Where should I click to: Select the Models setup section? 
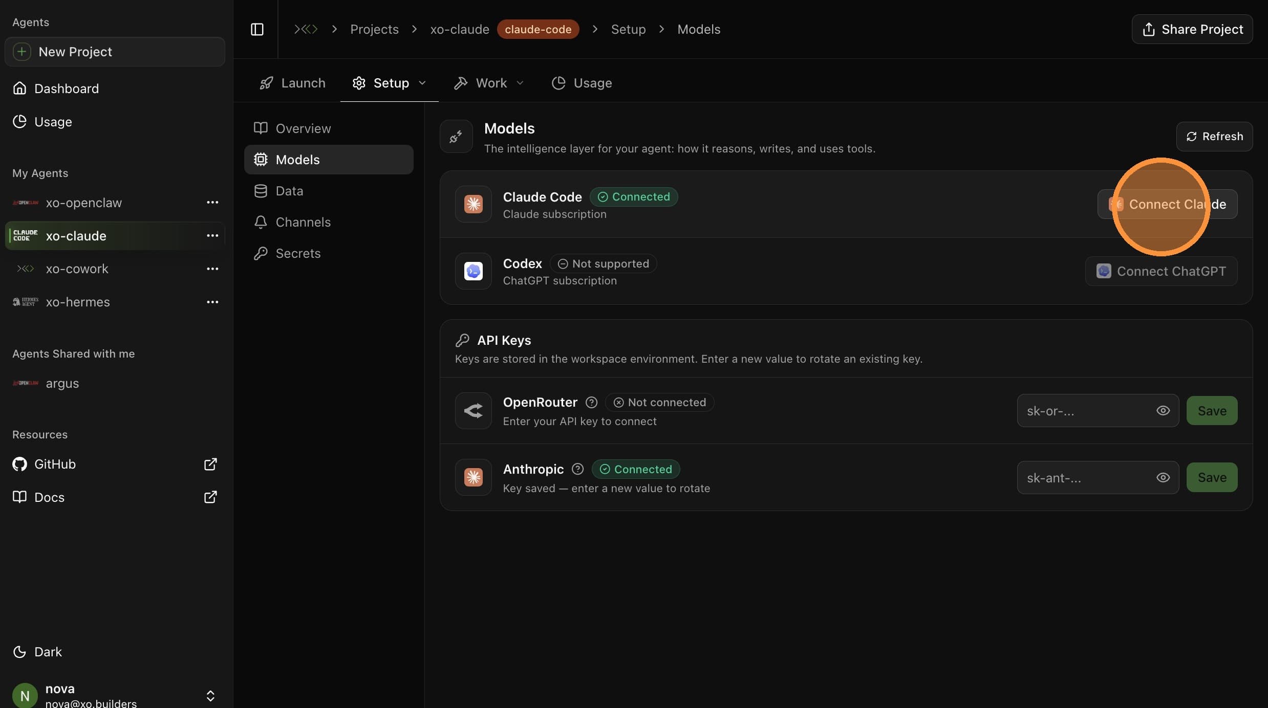tap(329, 160)
